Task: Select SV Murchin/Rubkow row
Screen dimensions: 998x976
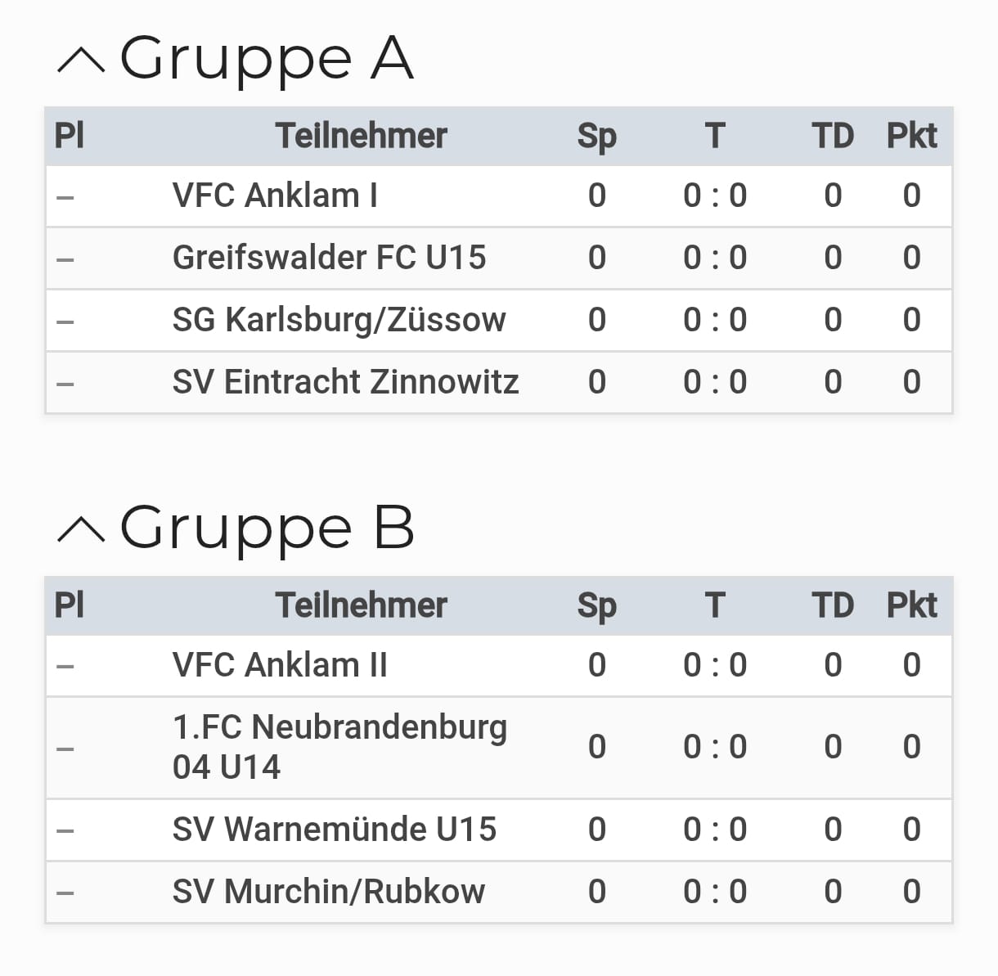Action: [x=328, y=892]
